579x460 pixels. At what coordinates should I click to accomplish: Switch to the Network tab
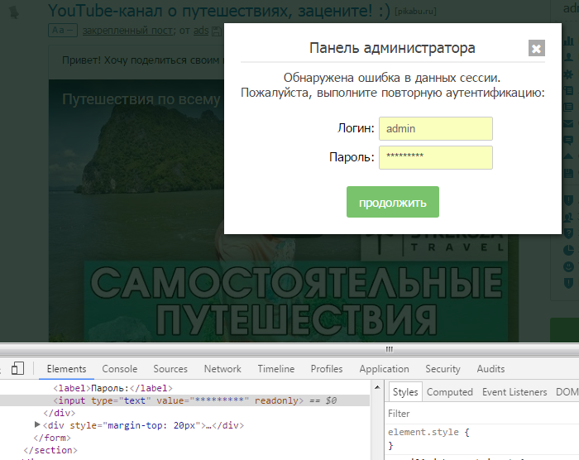[223, 369]
